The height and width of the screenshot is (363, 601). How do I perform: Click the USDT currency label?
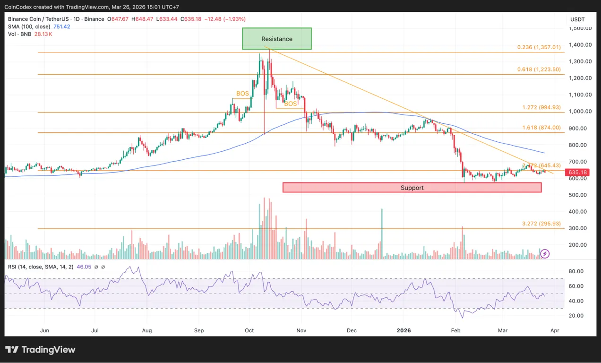577,19
